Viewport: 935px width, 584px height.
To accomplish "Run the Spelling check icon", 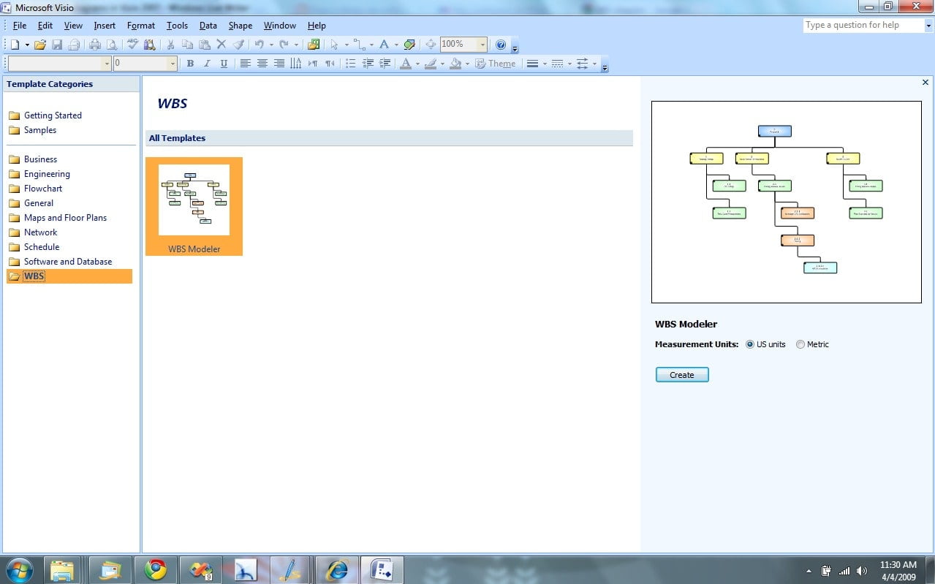I will [x=132, y=45].
